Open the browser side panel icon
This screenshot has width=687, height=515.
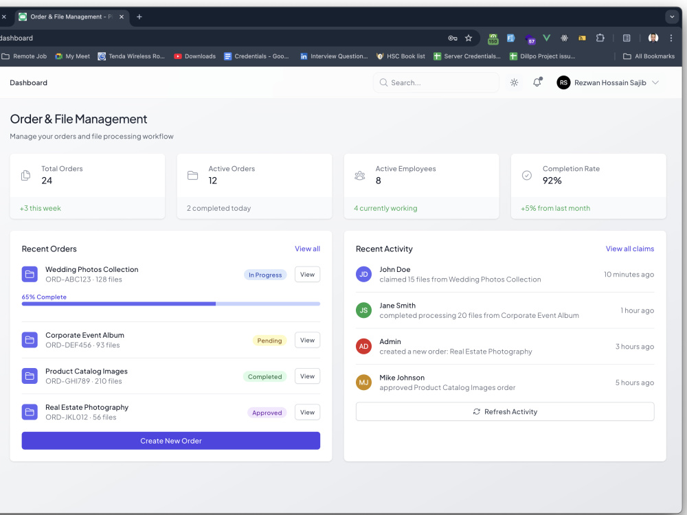click(x=627, y=38)
